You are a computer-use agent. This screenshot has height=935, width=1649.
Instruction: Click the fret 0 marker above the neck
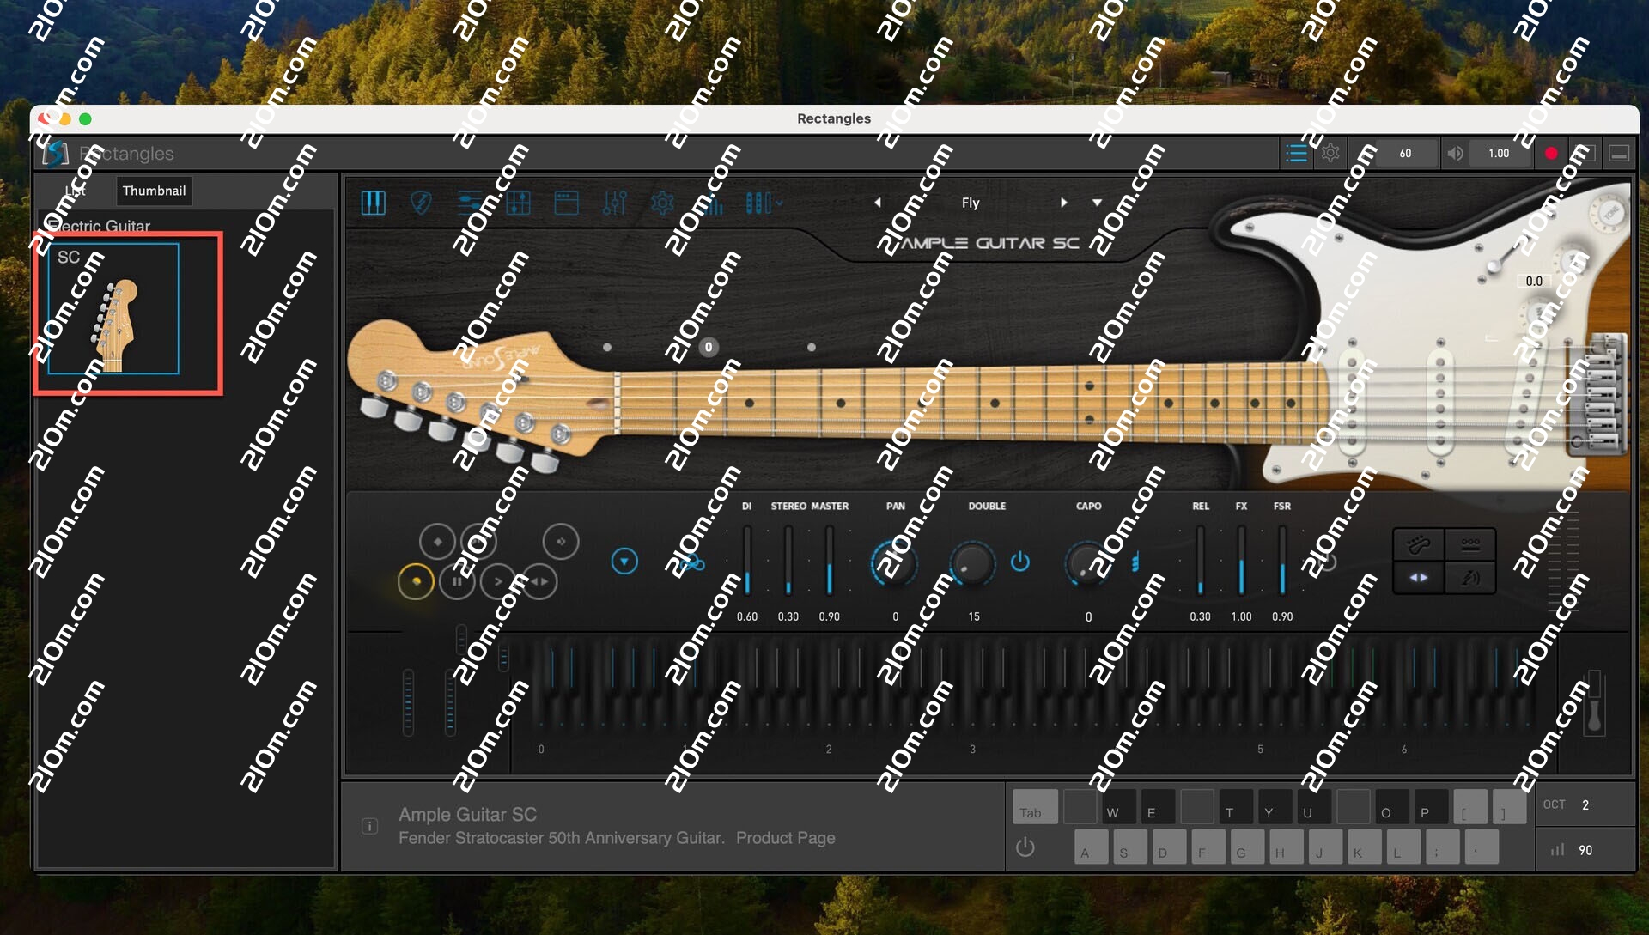pos(709,348)
